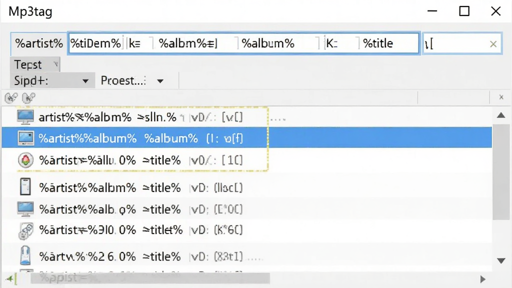Select the row ending in '(K*6C)'
The width and height of the screenshot is (512, 288).
click(246, 230)
